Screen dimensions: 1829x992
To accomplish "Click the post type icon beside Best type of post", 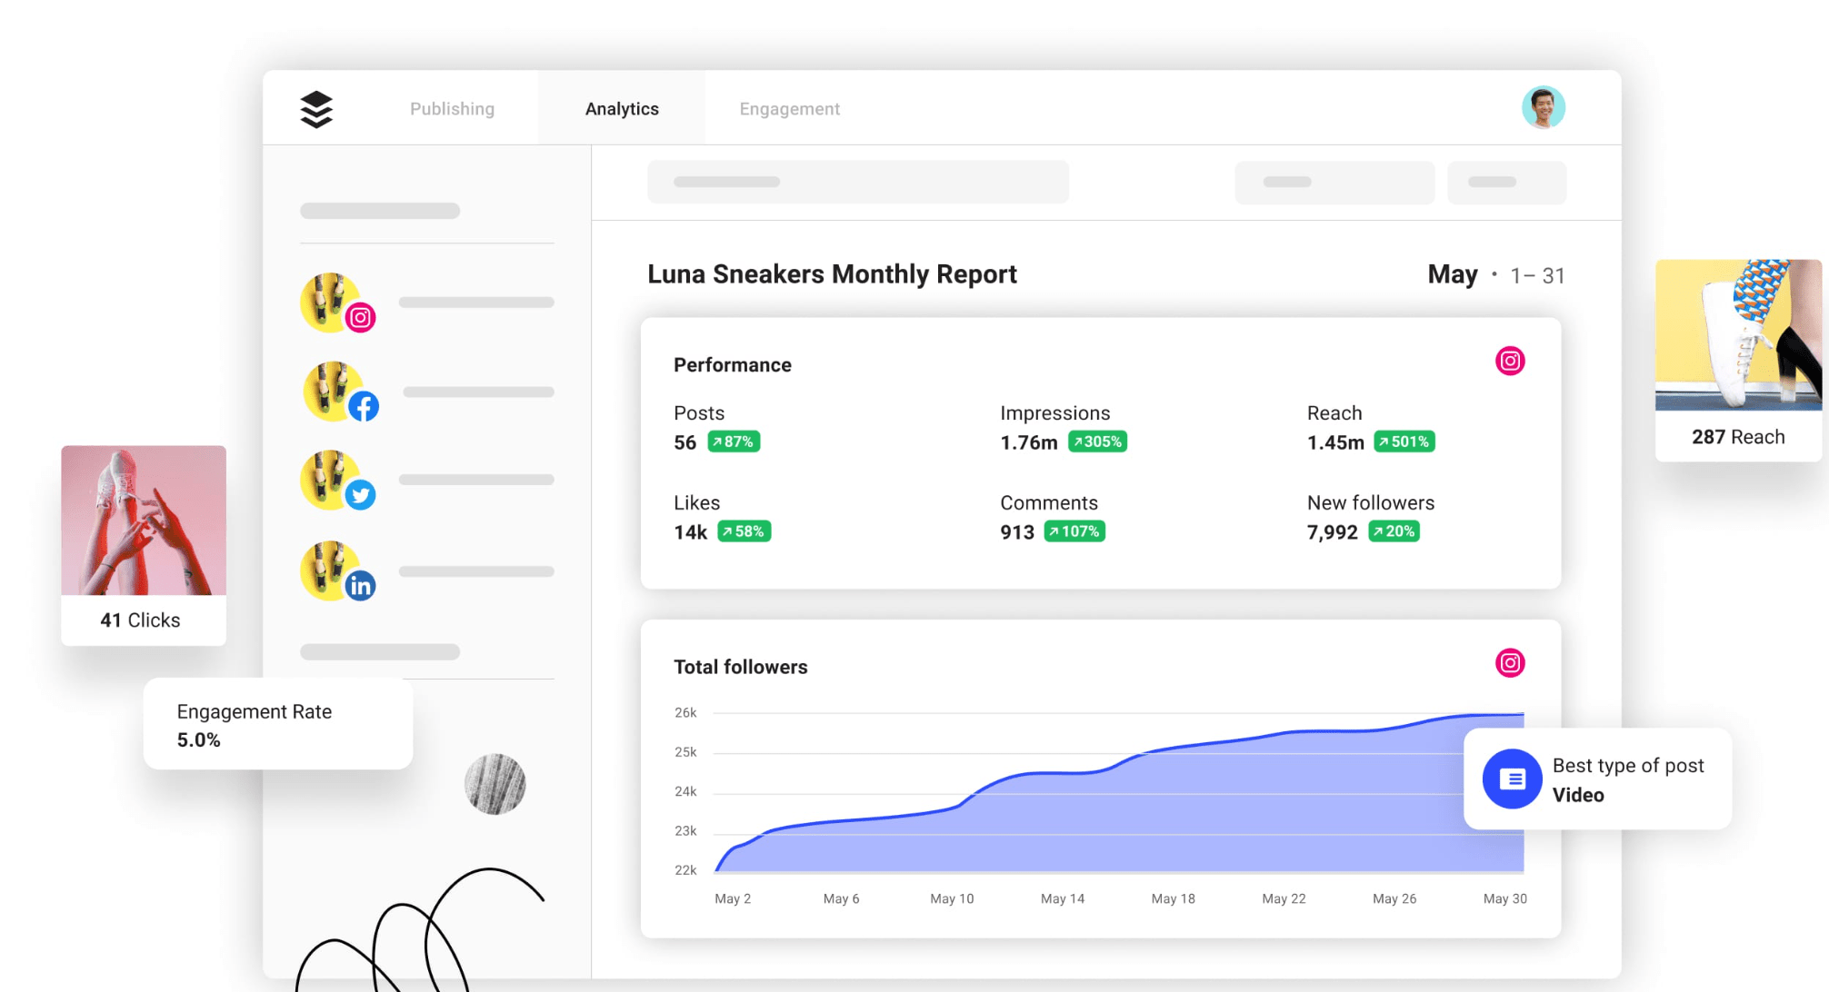I will pos(1512,779).
